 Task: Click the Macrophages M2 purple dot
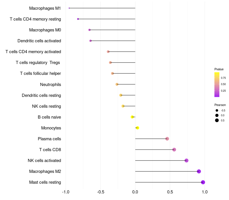[199, 171]
